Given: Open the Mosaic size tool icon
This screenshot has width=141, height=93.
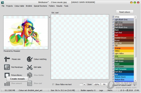Looking at the screenshot, I should (7, 59).
